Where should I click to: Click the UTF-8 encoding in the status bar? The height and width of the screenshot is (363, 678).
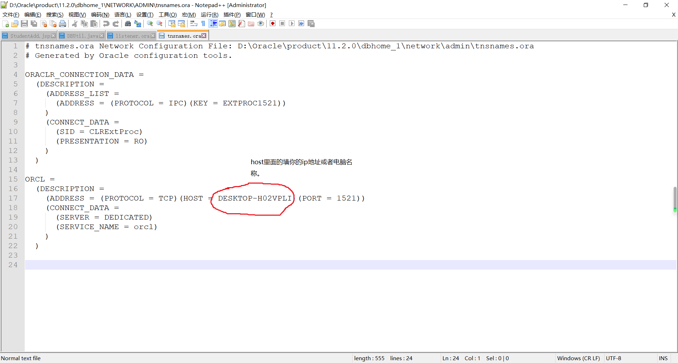click(613, 358)
